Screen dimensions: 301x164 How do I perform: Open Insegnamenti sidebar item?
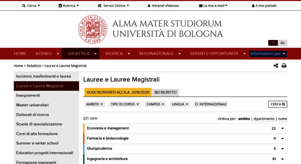[46, 95]
